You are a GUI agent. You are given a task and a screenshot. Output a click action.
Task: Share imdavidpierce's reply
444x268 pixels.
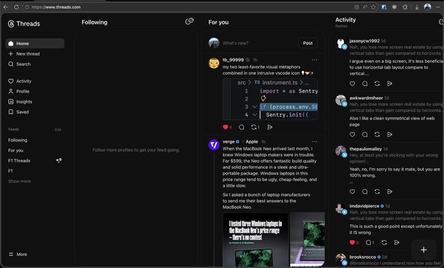[397, 243]
